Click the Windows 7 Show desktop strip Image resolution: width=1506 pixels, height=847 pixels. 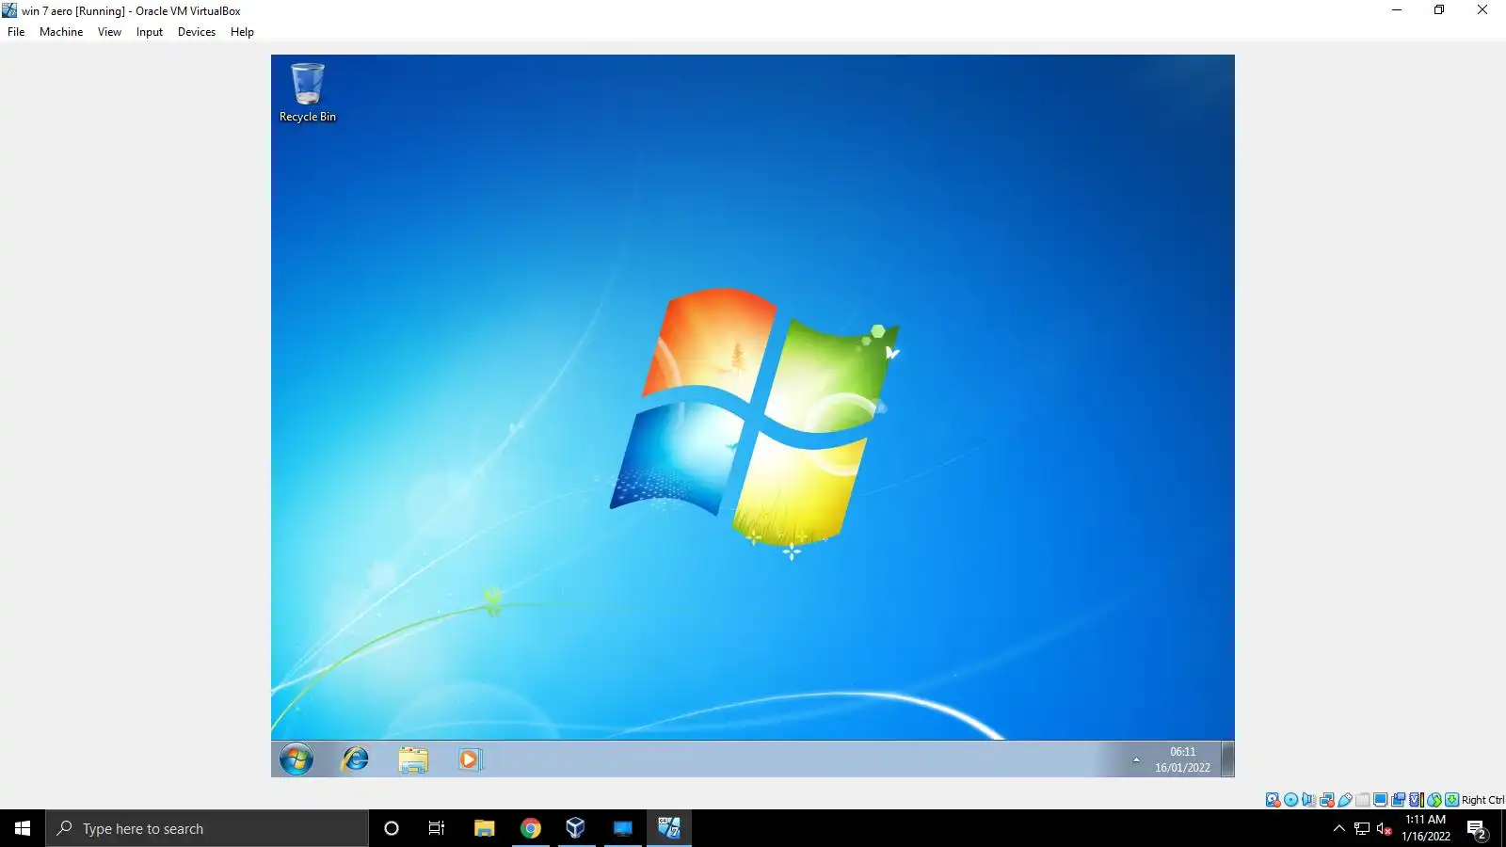[x=1227, y=759]
